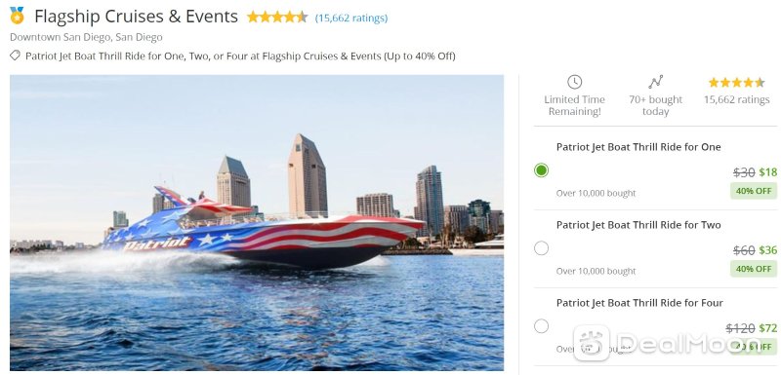Select the Thrill Ride for One radio button
Screen dimensions: 781x375
click(542, 170)
